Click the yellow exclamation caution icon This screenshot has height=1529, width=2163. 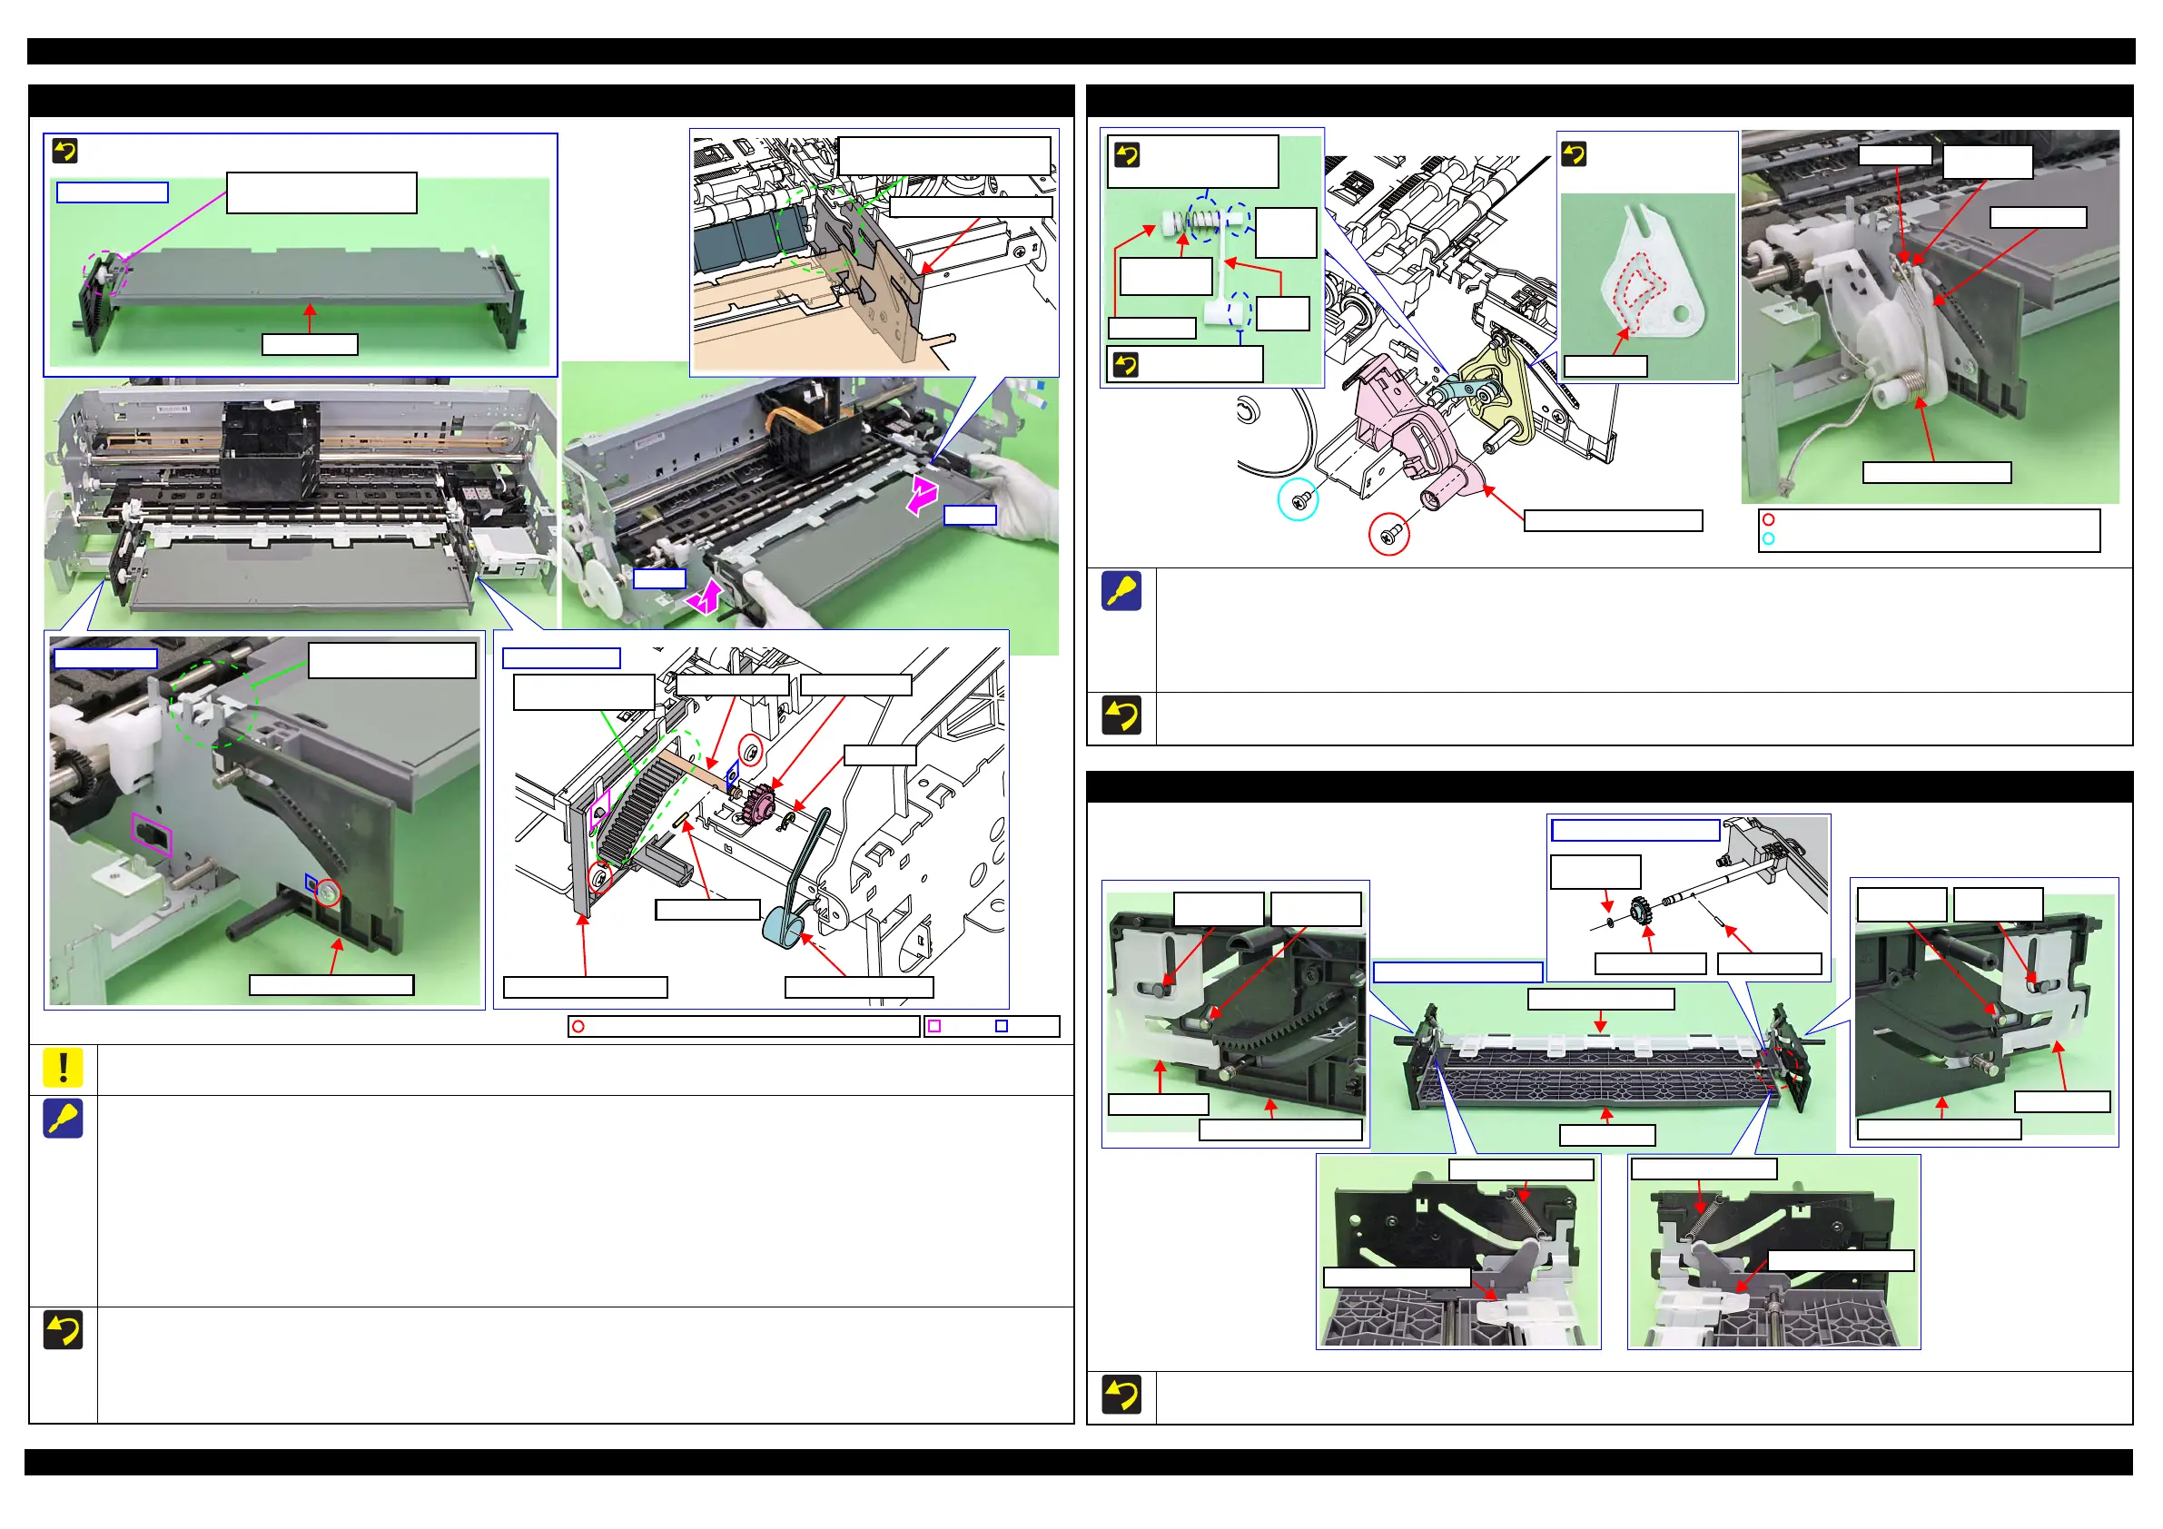tap(64, 1068)
